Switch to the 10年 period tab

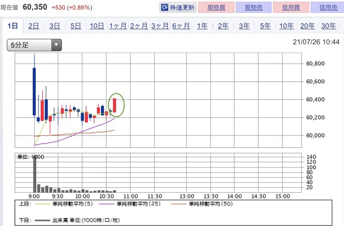286,26
